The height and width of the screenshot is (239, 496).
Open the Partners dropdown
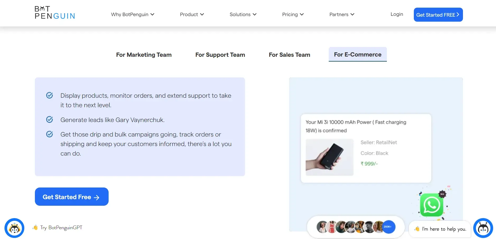pyautogui.click(x=342, y=15)
